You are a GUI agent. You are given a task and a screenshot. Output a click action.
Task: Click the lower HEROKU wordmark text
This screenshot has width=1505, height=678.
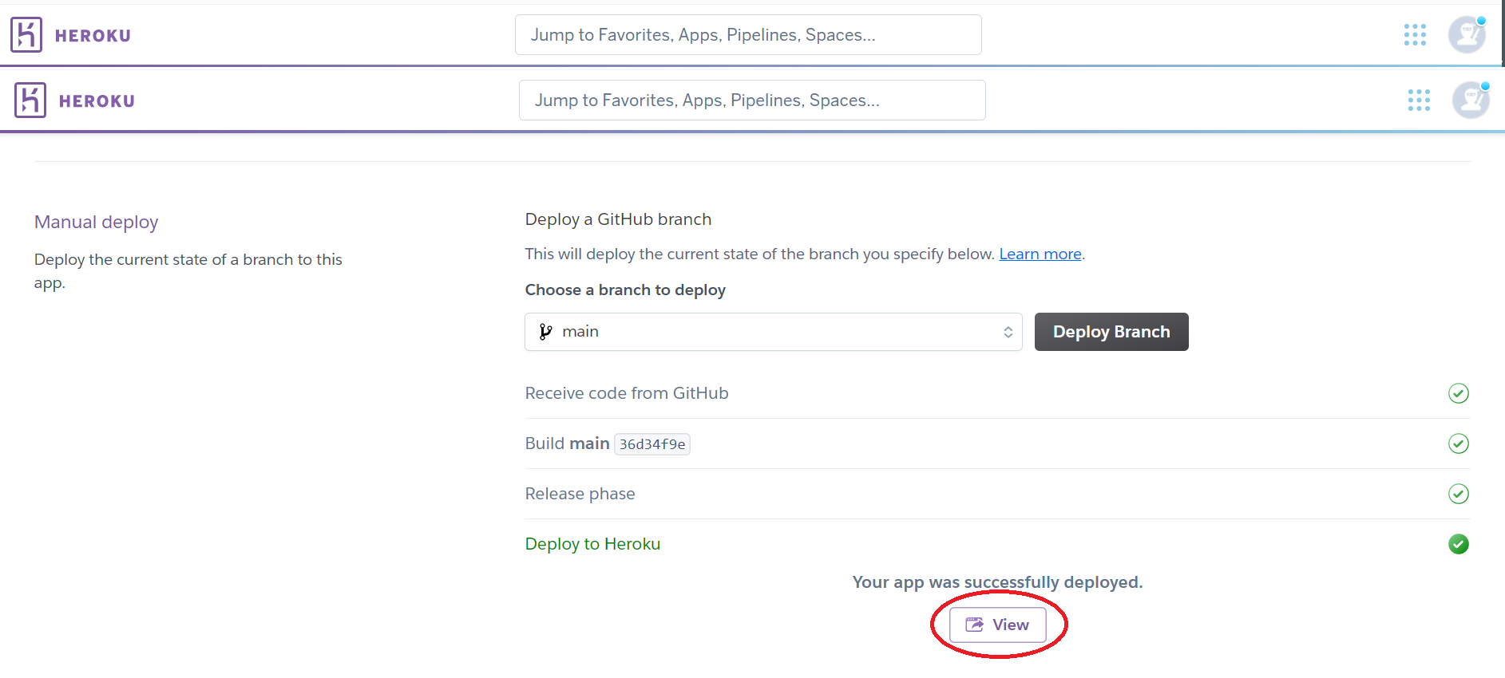click(x=97, y=101)
